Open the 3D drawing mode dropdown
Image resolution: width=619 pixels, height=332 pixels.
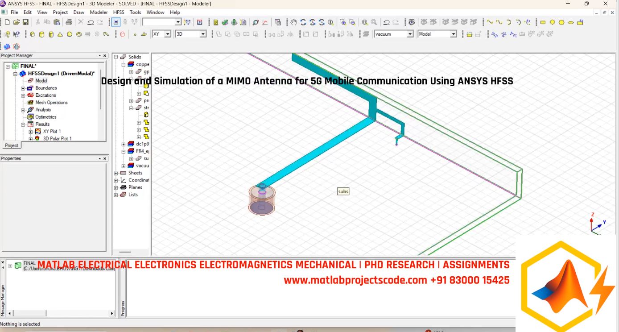tap(203, 33)
